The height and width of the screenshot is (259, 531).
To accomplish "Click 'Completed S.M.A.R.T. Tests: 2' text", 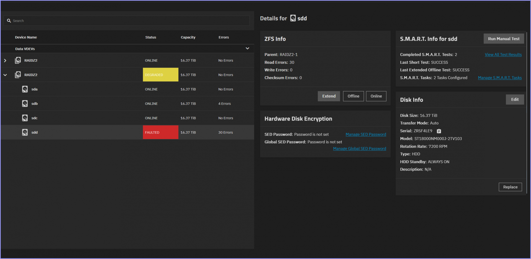I will (x=428, y=55).
